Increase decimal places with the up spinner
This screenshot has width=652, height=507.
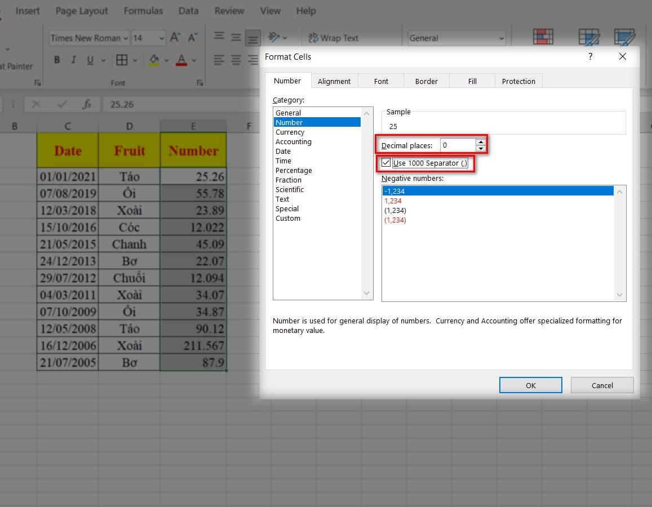(x=481, y=142)
